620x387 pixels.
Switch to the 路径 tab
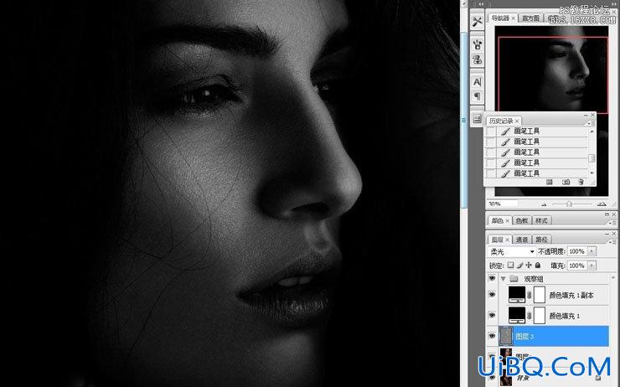pyautogui.click(x=541, y=240)
